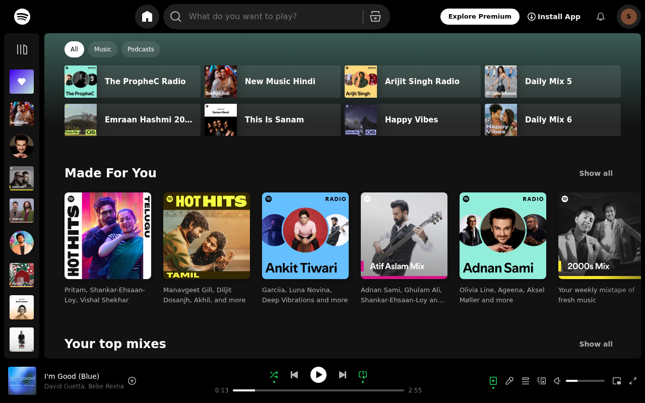Image resolution: width=645 pixels, height=403 pixels.
Task: Skip to the next track
Action: point(343,375)
